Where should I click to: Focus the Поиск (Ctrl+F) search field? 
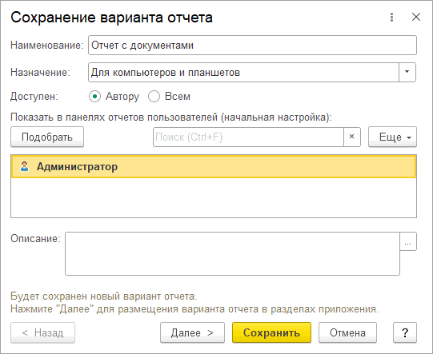249,137
